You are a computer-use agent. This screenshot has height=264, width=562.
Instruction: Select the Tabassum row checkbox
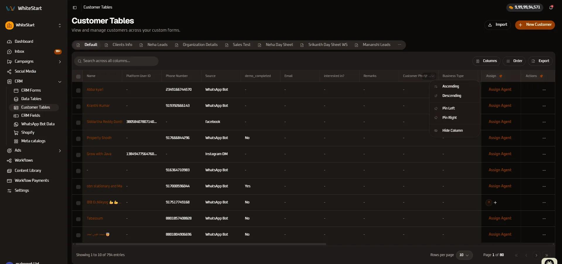point(78,219)
